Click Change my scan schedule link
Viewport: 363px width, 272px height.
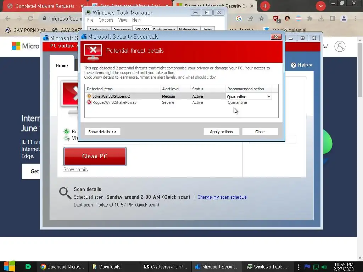[x=222, y=197]
